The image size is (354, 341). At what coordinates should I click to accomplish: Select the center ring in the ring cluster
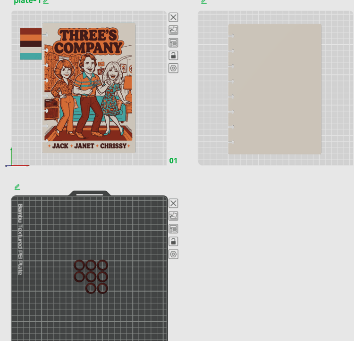coord(91,277)
